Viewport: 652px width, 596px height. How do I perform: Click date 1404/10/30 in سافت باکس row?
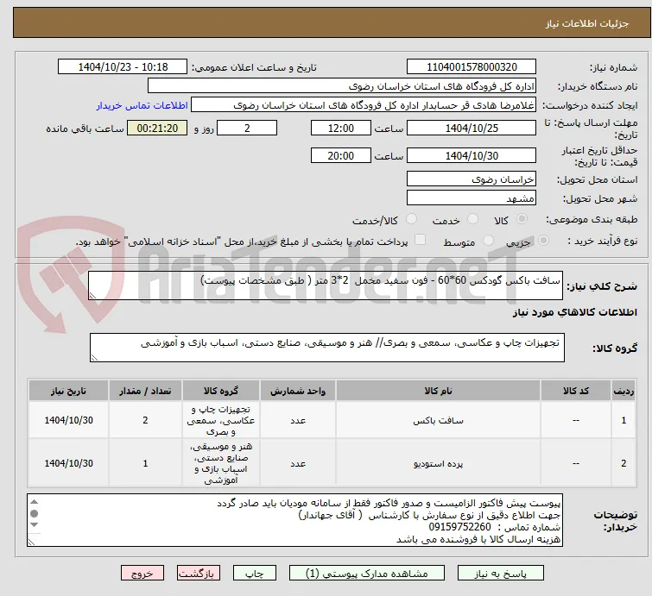pos(68,420)
